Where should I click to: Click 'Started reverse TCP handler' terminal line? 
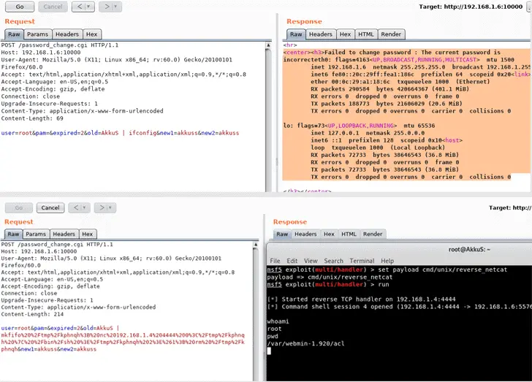pyautogui.click(x=361, y=299)
